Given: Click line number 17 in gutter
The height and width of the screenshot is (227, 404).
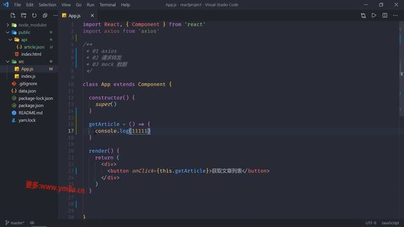Looking at the screenshot, I should coord(71,131).
